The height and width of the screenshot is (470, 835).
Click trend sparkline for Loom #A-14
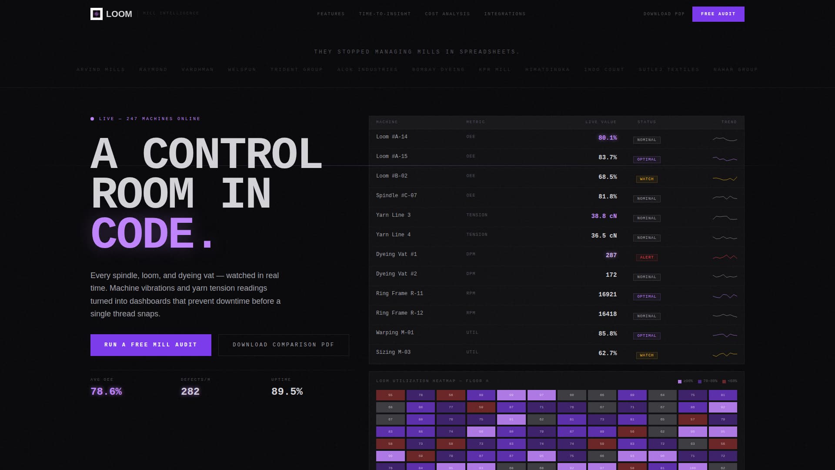tap(725, 140)
